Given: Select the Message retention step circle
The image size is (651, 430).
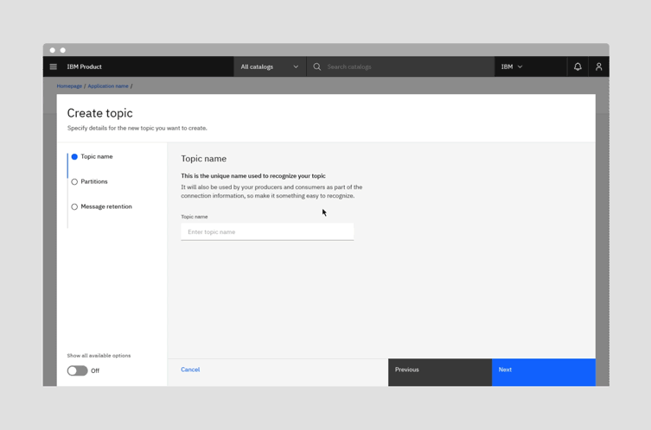Looking at the screenshot, I should [x=74, y=207].
